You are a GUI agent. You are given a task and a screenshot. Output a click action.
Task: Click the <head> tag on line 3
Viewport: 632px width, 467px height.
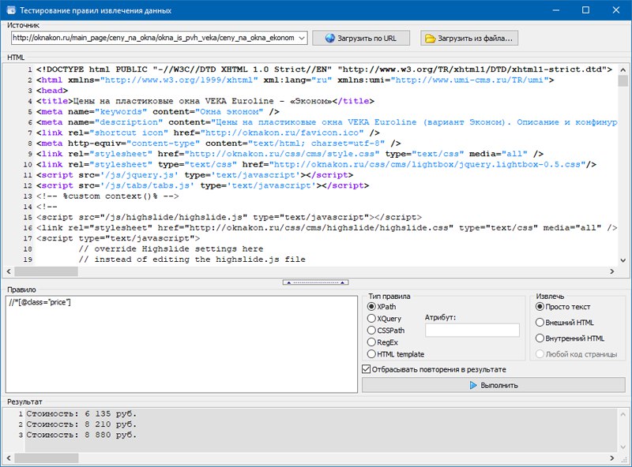pyautogui.click(x=52, y=91)
